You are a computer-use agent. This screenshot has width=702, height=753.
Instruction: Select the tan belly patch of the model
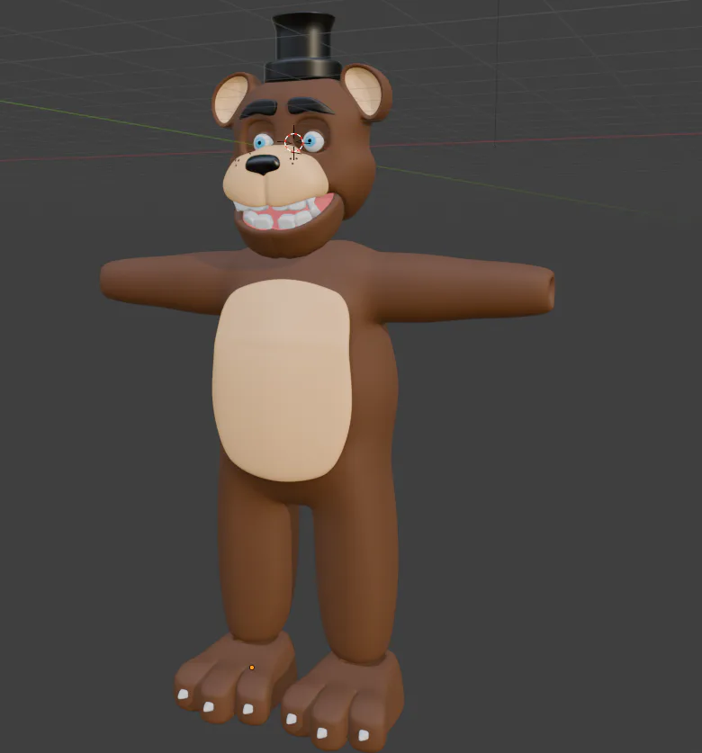coord(283,380)
